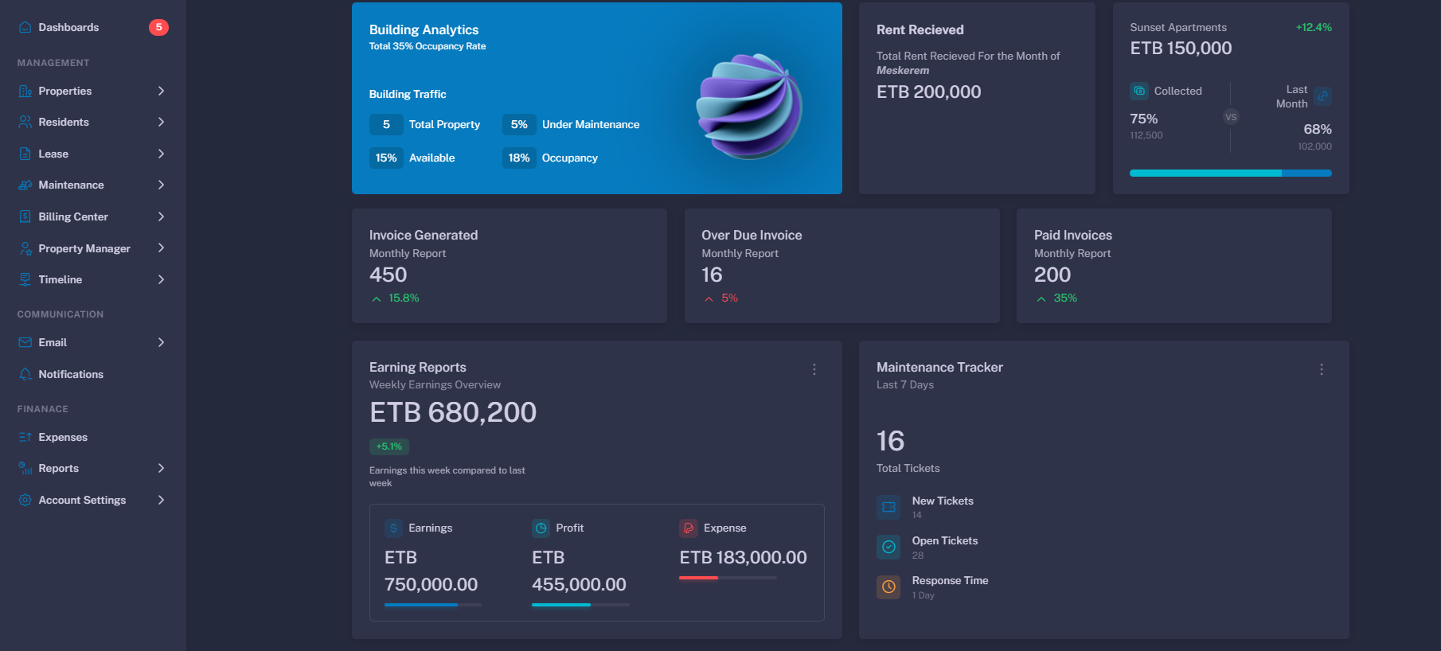Expand the Account Settings menu chevron
The image size is (1441, 651).
coord(161,500)
